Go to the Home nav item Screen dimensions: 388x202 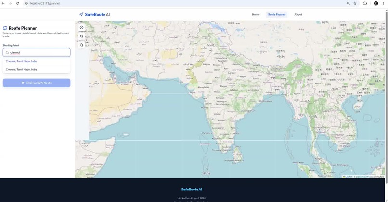pos(256,14)
